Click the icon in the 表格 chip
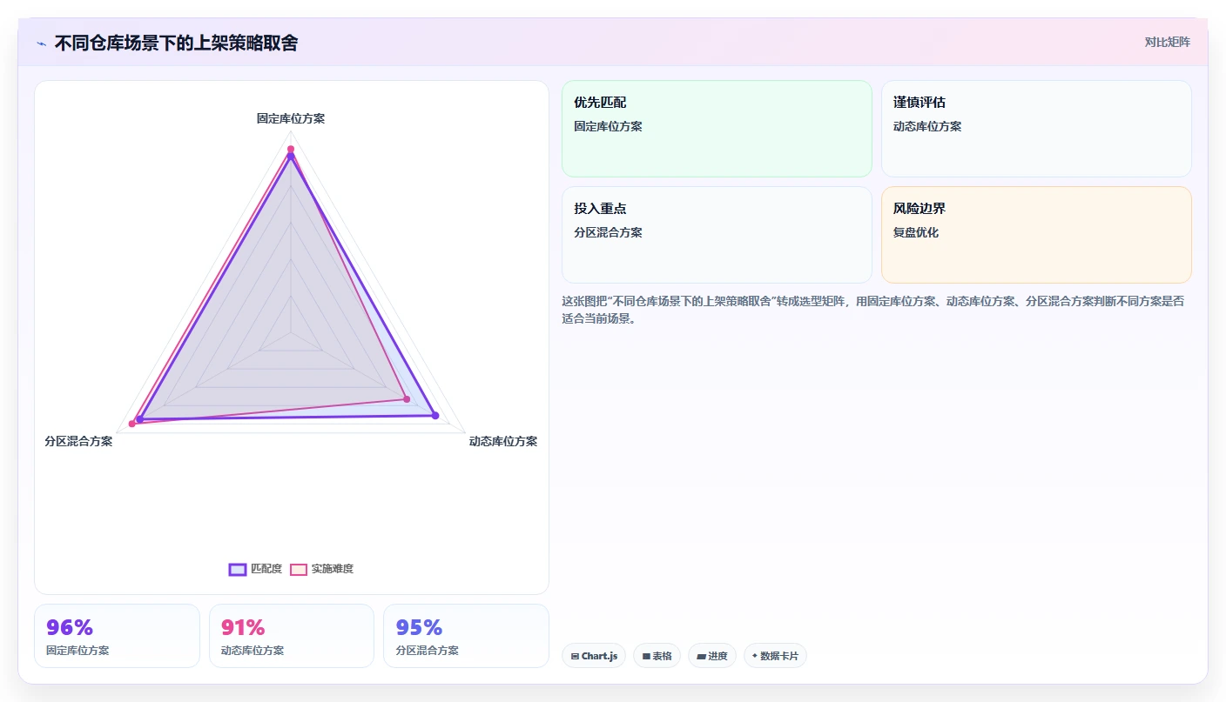This screenshot has width=1226, height=702. tap(646, 656)
